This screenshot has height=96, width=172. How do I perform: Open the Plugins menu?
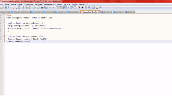tap(74, 4)
